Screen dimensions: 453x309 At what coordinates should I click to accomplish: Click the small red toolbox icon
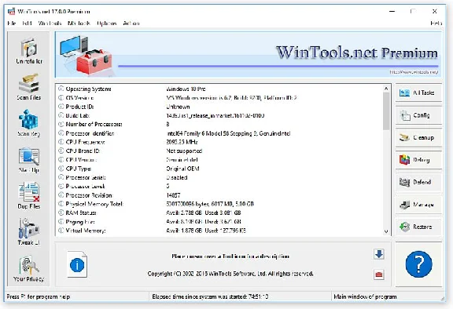[379, 274]
